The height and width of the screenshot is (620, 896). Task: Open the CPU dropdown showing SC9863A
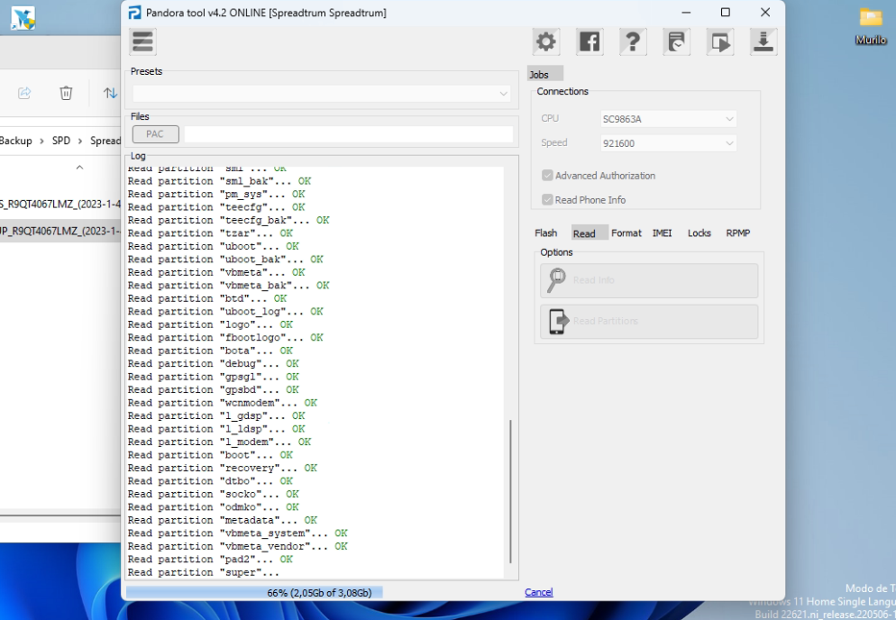pos(668,119)
